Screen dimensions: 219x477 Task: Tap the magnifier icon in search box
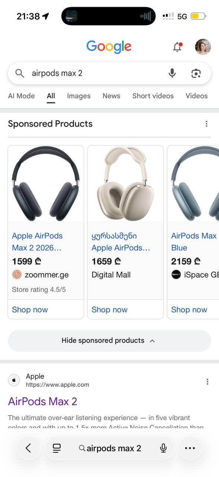coord(20,73)
